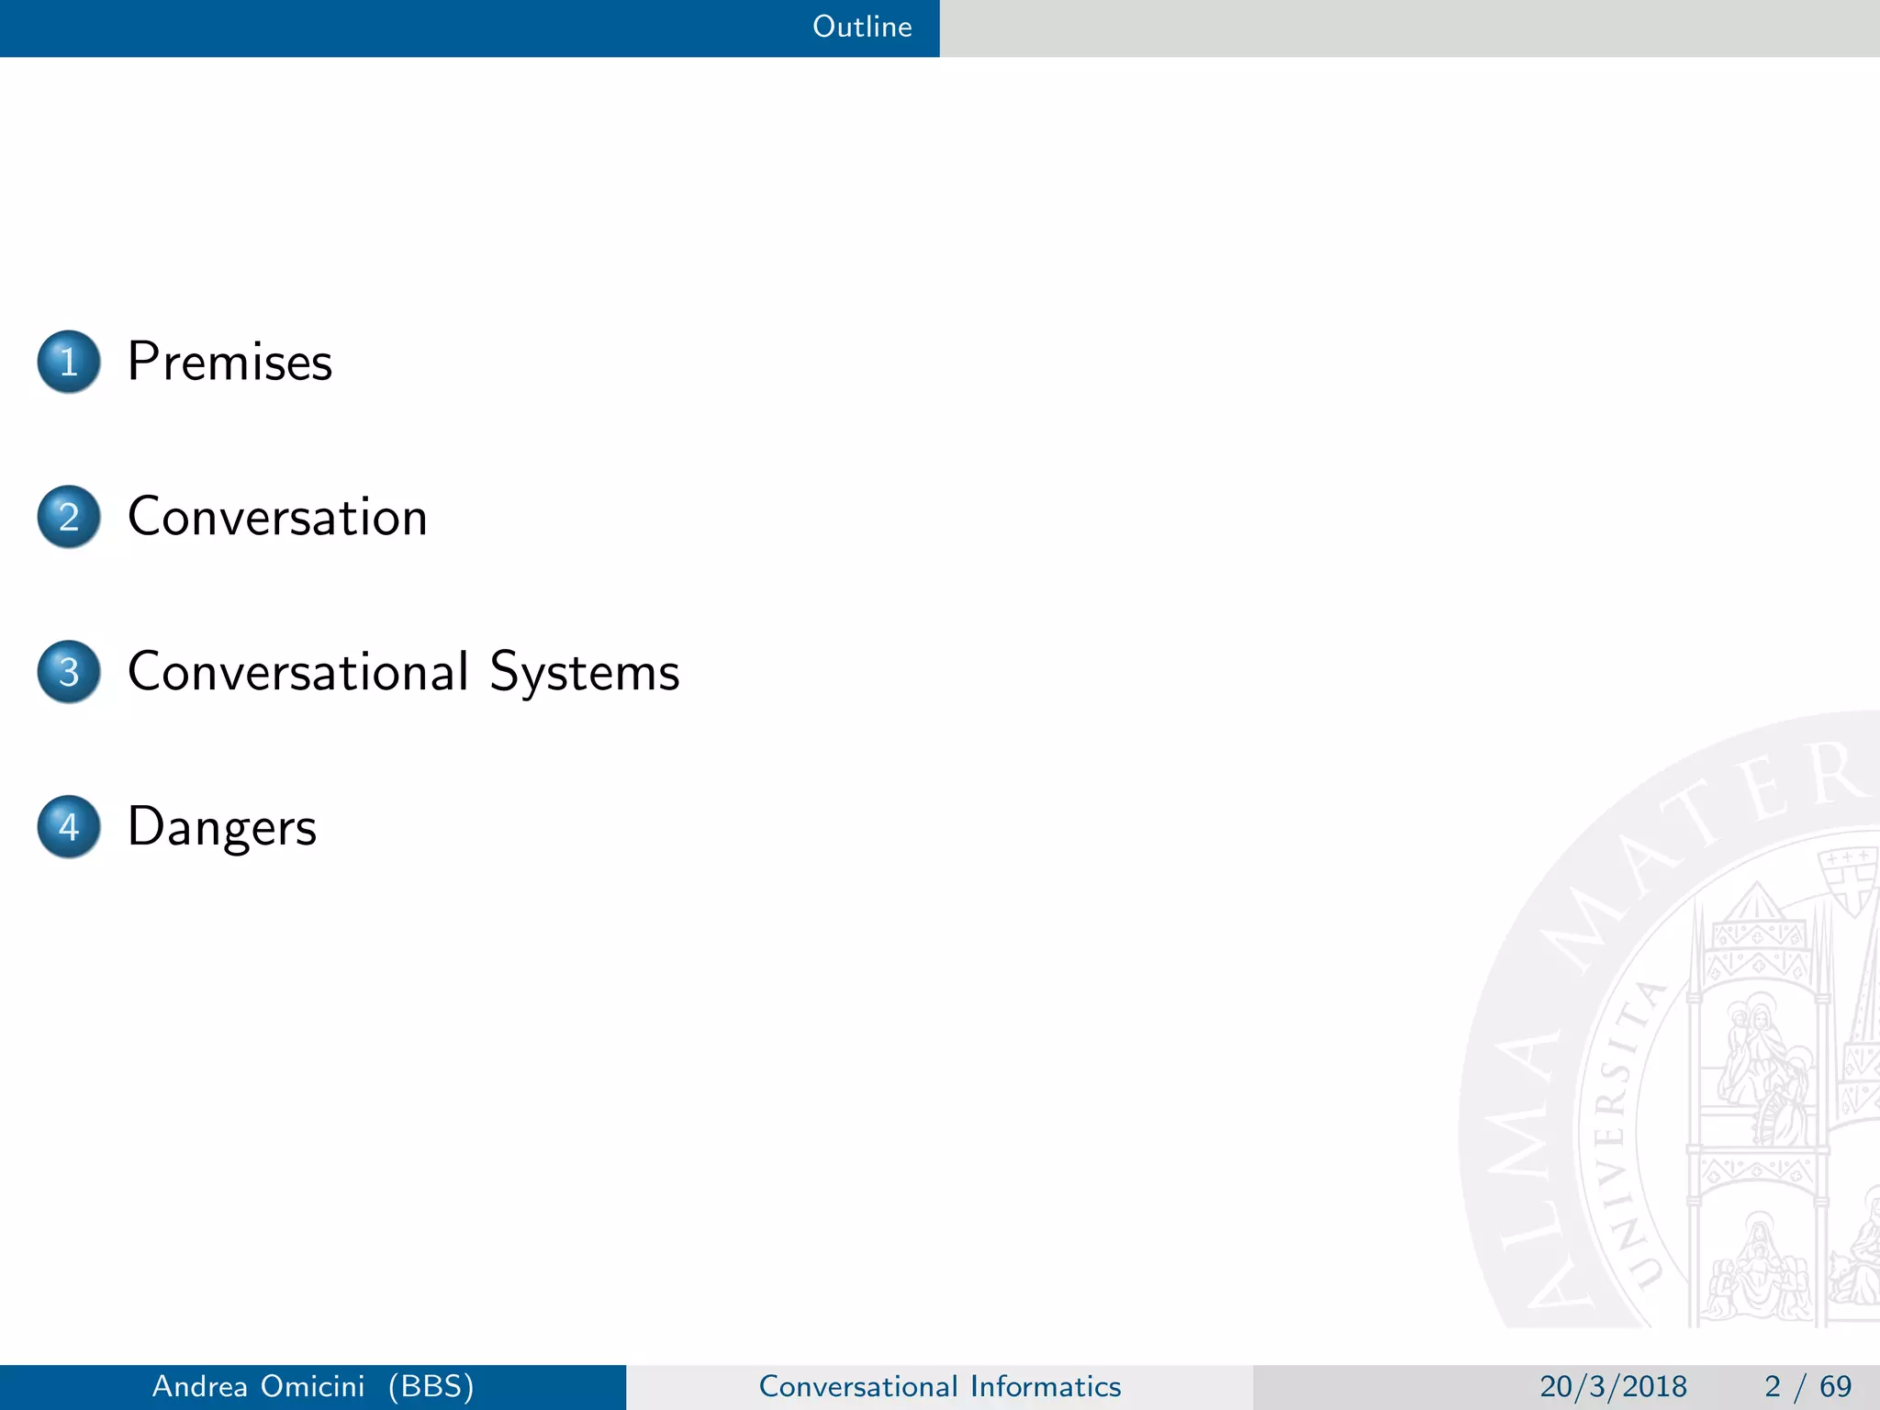This screenshot has width=1880, height=1410.
Task: Go to Conversational Systems section
Action: (x=403, y=672)
